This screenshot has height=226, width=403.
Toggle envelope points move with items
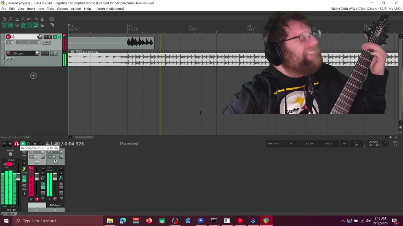[x=23, y=25]
